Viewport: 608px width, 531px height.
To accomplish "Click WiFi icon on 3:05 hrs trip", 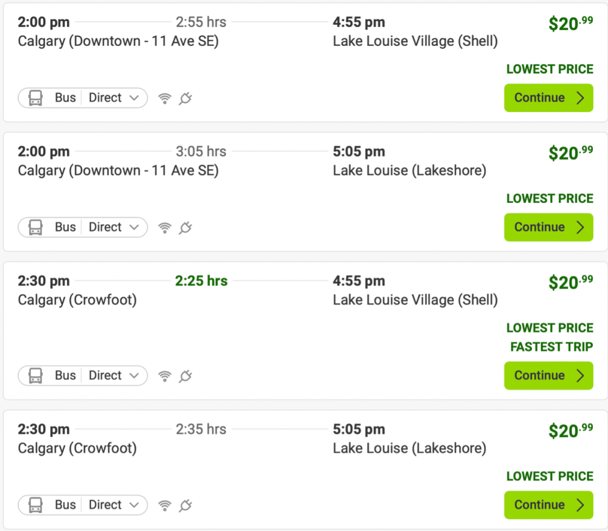I will click(165, 228).
